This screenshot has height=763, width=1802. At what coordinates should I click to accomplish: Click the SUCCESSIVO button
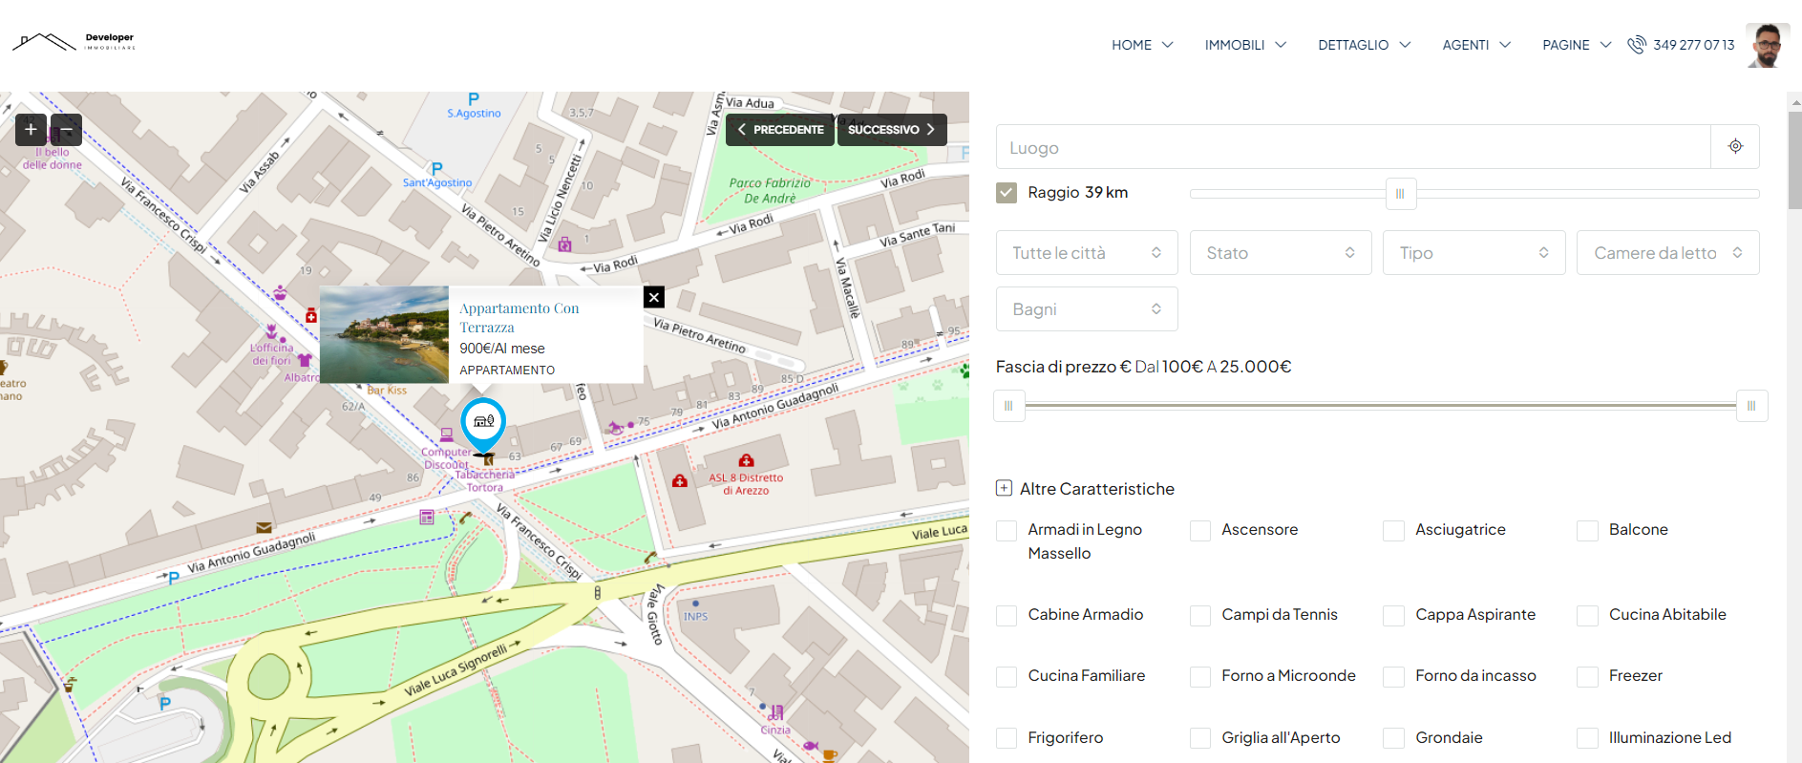[x=891, y=130]
